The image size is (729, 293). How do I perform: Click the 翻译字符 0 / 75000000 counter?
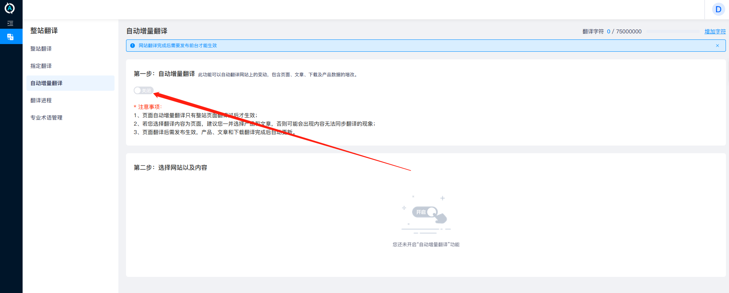tap(612, 31)
